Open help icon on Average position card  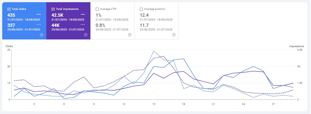[174, 35]
